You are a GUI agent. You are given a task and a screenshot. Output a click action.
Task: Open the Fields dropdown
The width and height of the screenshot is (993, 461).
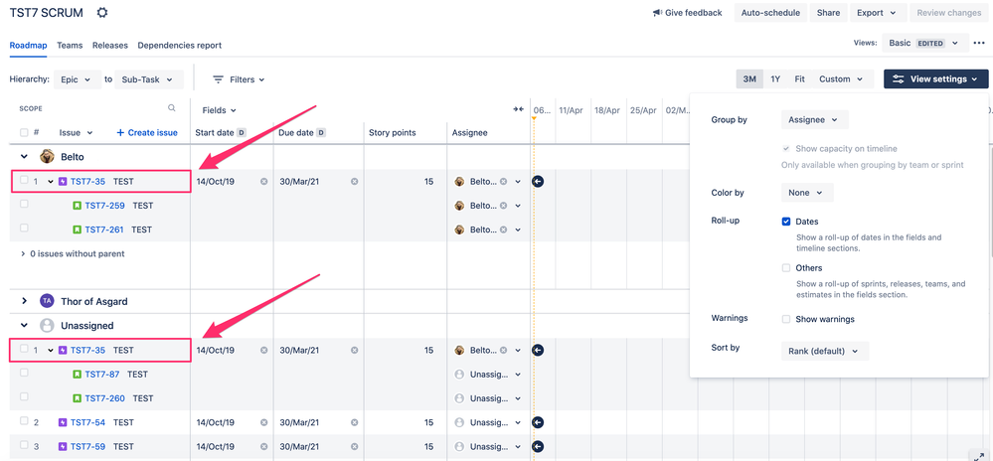(219, 110)
